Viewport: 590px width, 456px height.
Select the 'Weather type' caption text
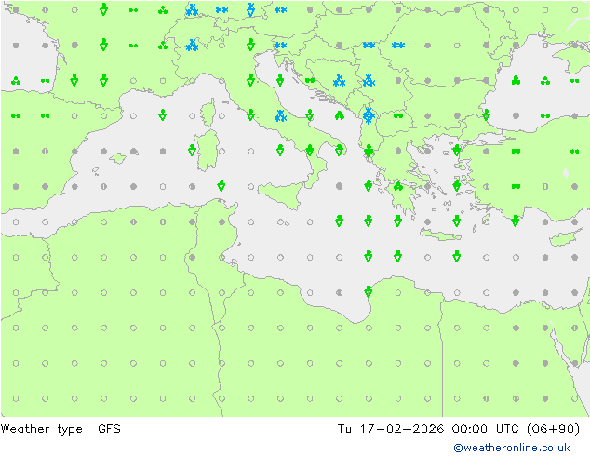click(x=41, y=429)
